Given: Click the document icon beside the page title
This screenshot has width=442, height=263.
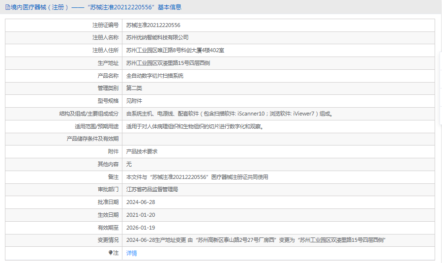Looking at the screenshot, I should click(7, 7).
